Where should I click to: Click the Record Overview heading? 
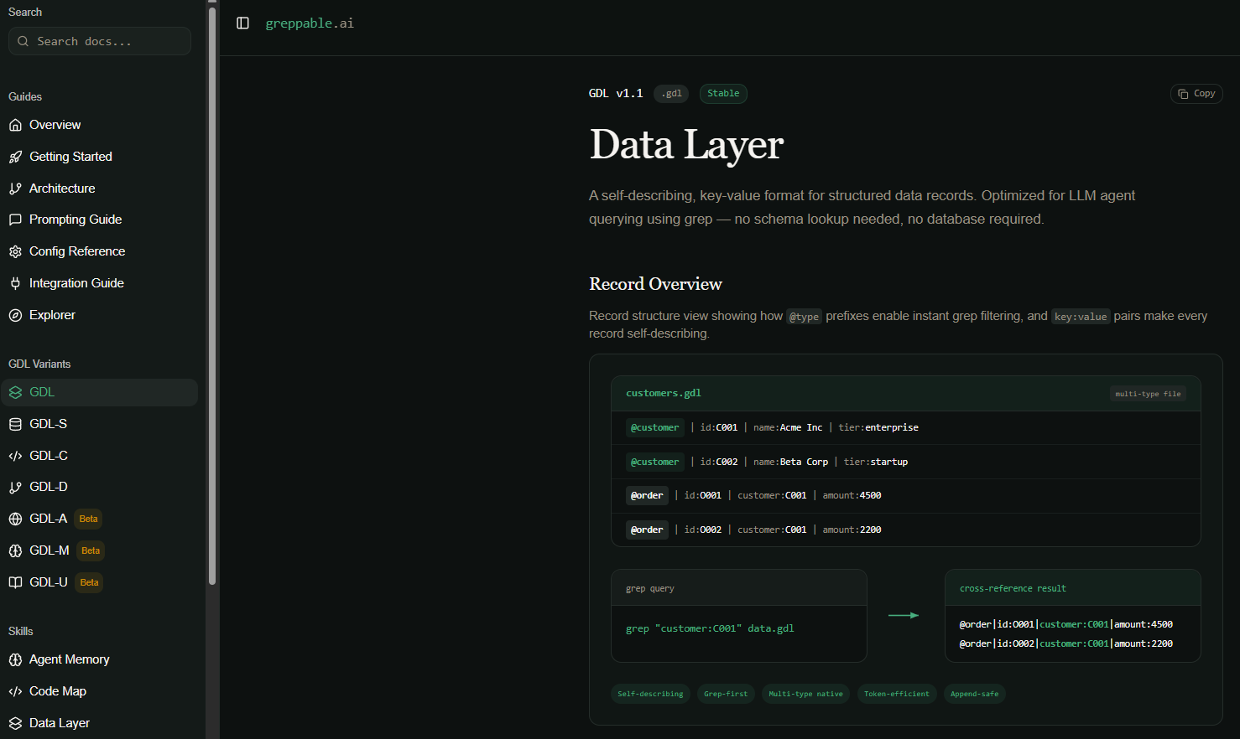click(x=655, y=284)
